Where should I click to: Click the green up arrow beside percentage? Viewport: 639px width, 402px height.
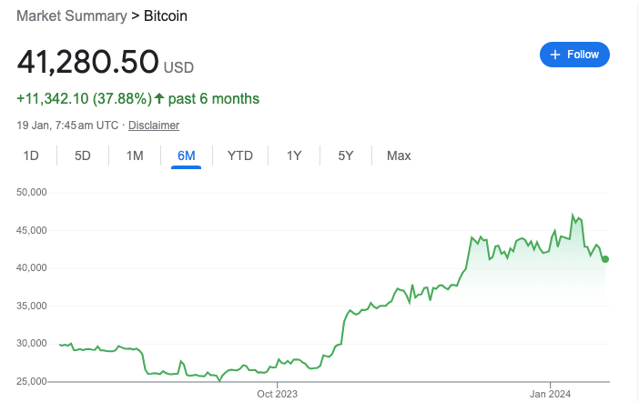(159, 98)
